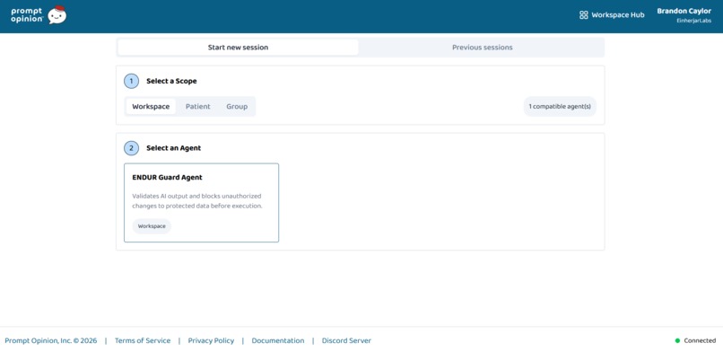Open the Workspace Hub link
The image size is (723, 352).
(x=612, y=14)
